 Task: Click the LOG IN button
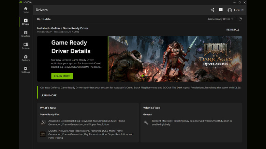coord(239,10)
